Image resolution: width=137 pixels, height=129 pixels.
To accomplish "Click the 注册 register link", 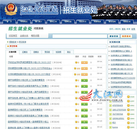I will (133, 29).
